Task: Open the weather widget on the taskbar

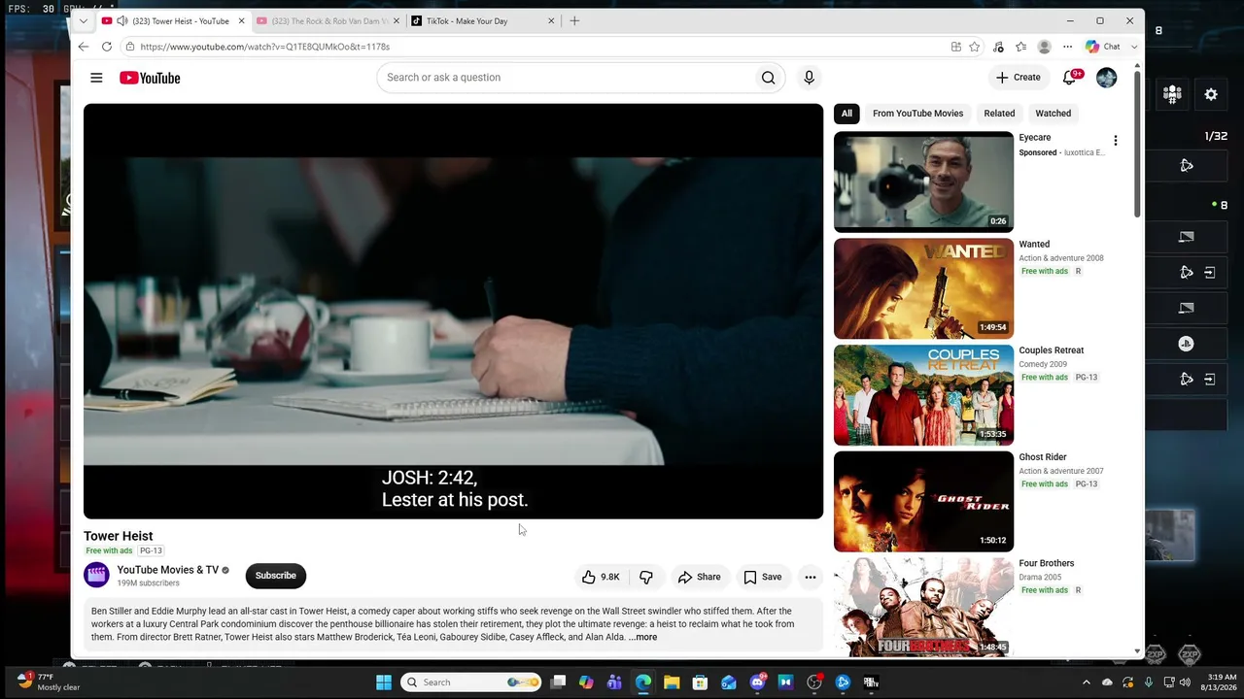Action: point(49,682)
